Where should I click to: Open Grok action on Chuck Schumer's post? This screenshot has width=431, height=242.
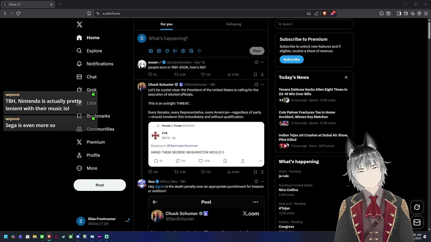(x=256, y=85)
